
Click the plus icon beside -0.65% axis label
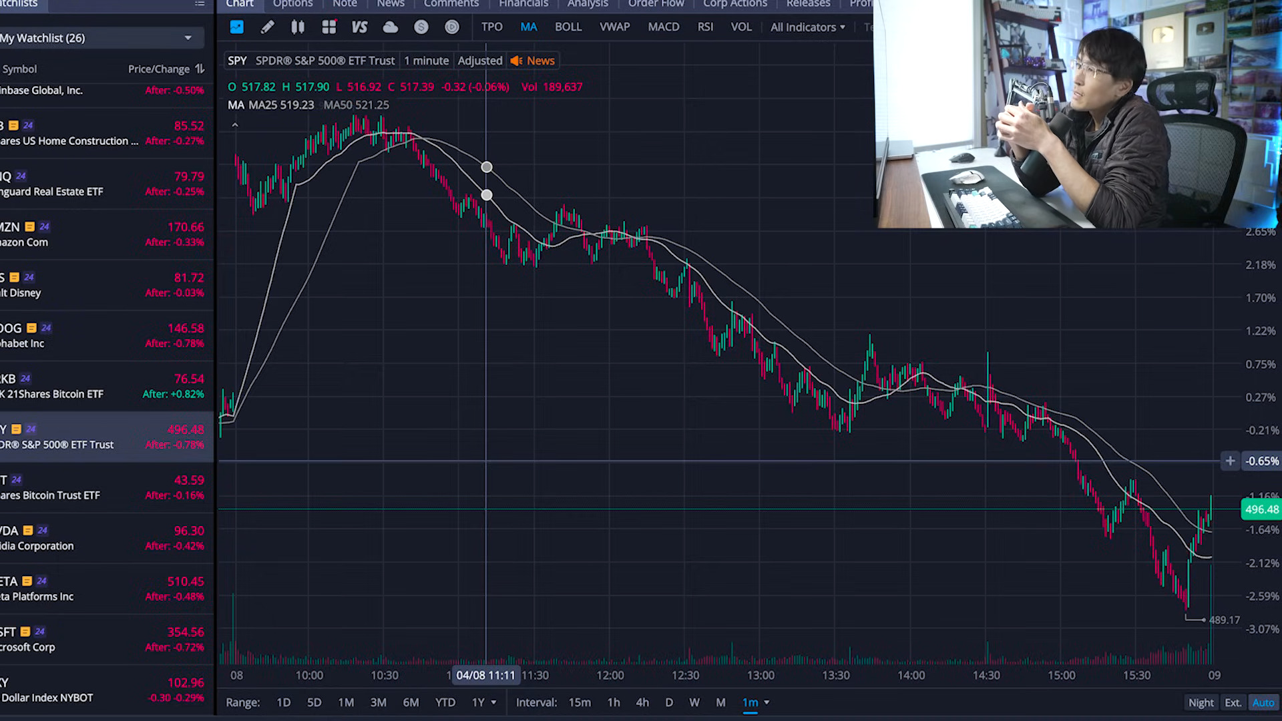[x=1230, y=461]
